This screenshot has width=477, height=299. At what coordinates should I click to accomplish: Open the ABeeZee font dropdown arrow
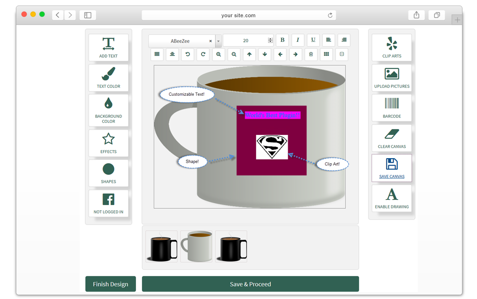pos(218,41)
